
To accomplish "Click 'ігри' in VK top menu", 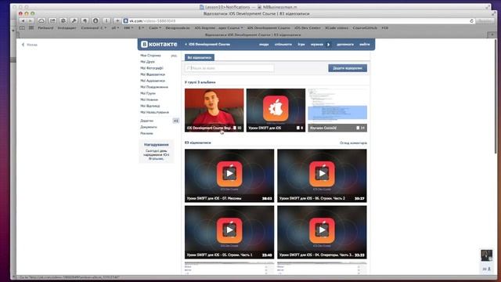I will (x=301, y=45).
